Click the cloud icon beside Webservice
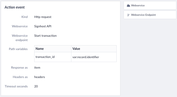The image size is (177, 97). click(x=128, y=6)
